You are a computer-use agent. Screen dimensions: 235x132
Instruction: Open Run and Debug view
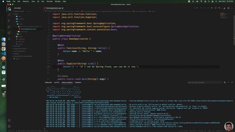9,26
